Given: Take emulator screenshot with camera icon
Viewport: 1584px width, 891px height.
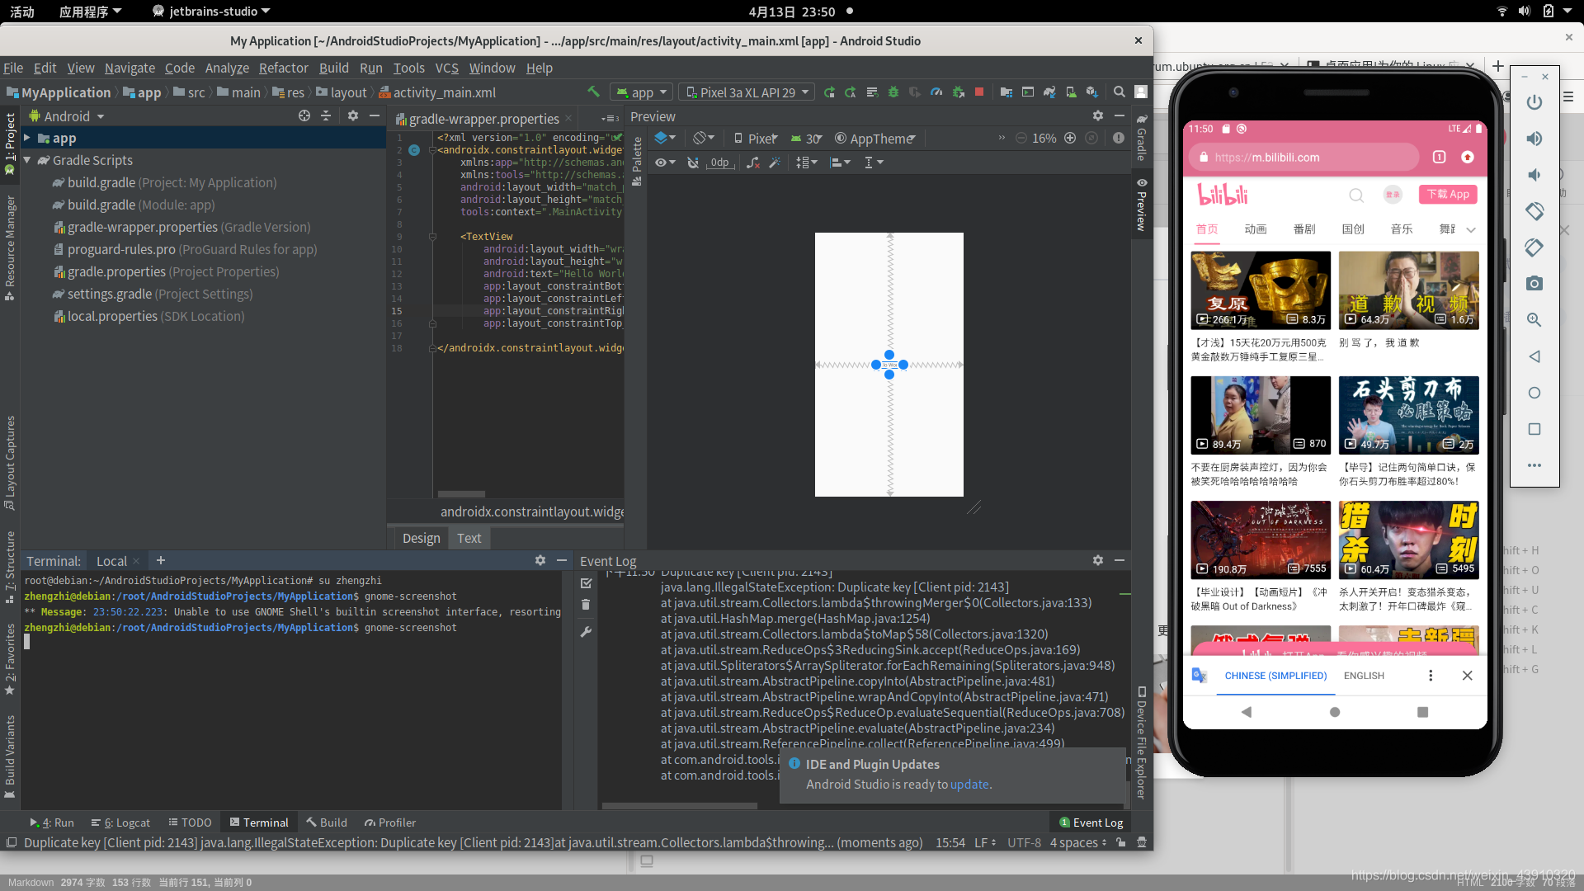Looking at the screenshot, I should (1534, 284).
